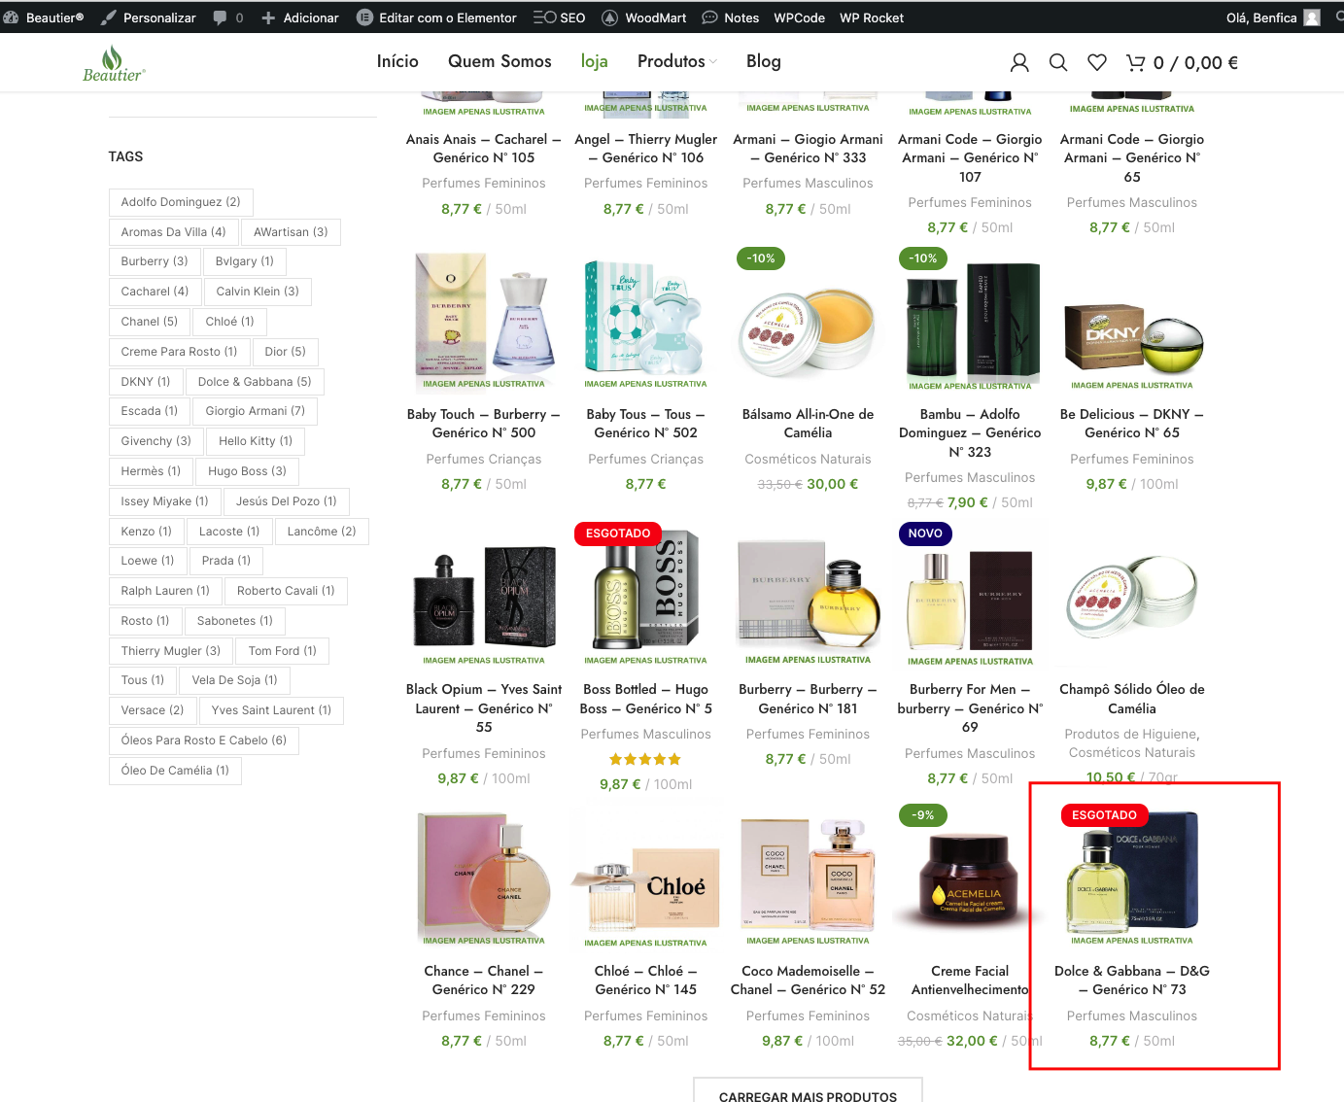Select the Burberry (3) tag
The image size is (1344, 1102).
pyautogui.click(x=155, y=261)
